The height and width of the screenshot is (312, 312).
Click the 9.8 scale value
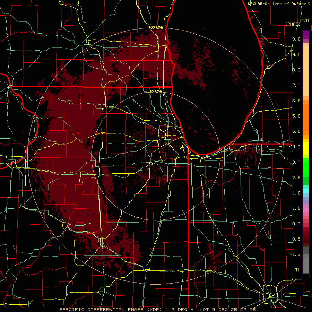coord(296,39)
